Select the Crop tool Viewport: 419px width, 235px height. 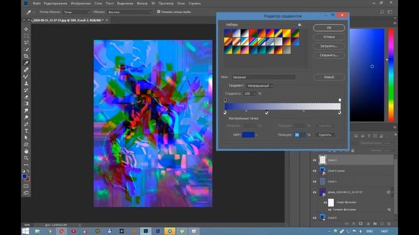pyautogui.click(x=26, y=56)
